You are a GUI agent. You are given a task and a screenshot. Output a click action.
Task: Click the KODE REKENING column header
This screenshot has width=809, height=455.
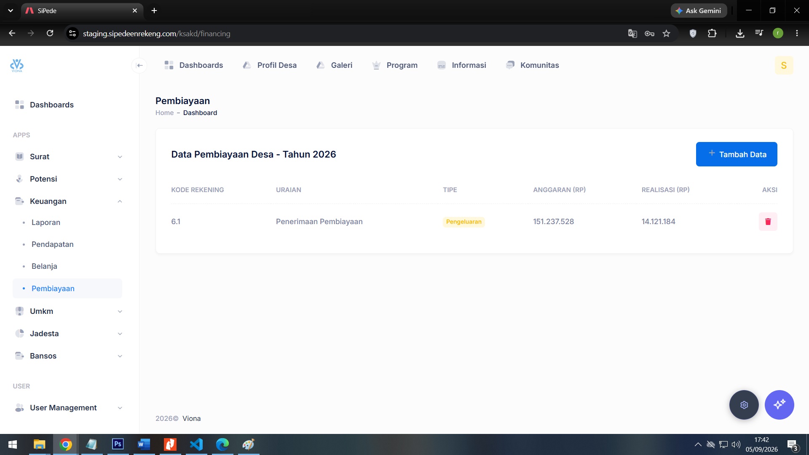click(x=197, y=190)
